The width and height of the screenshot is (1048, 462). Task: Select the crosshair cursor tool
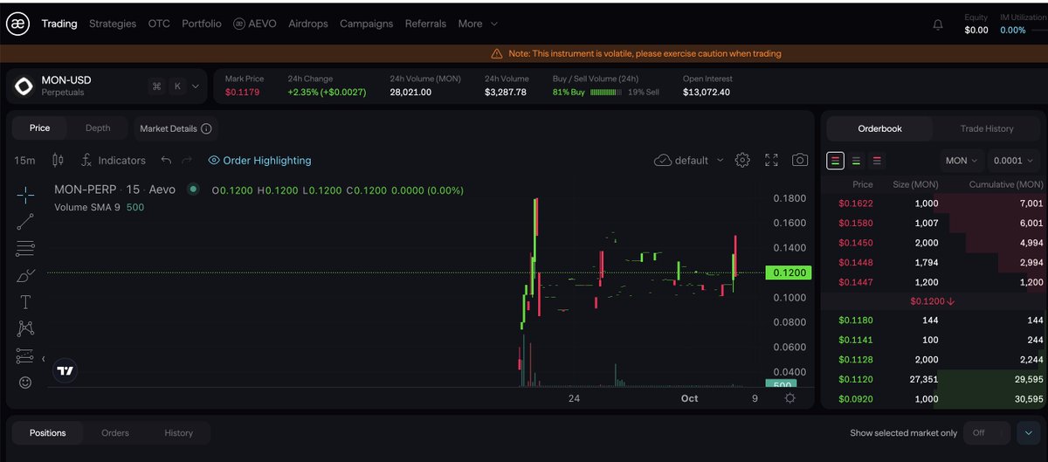click(25, 194)
